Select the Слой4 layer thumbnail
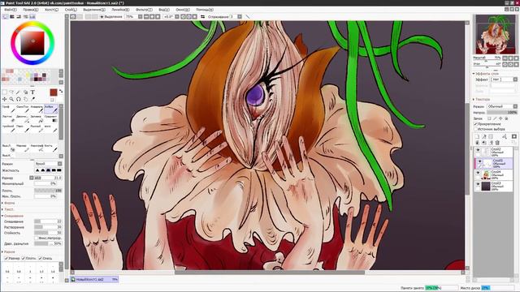 pyautogui.click(x=486, y=175)
